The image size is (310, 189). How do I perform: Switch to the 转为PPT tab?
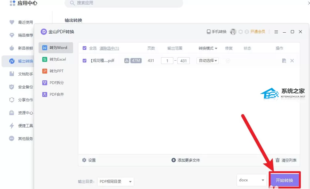tap(56, 71)
